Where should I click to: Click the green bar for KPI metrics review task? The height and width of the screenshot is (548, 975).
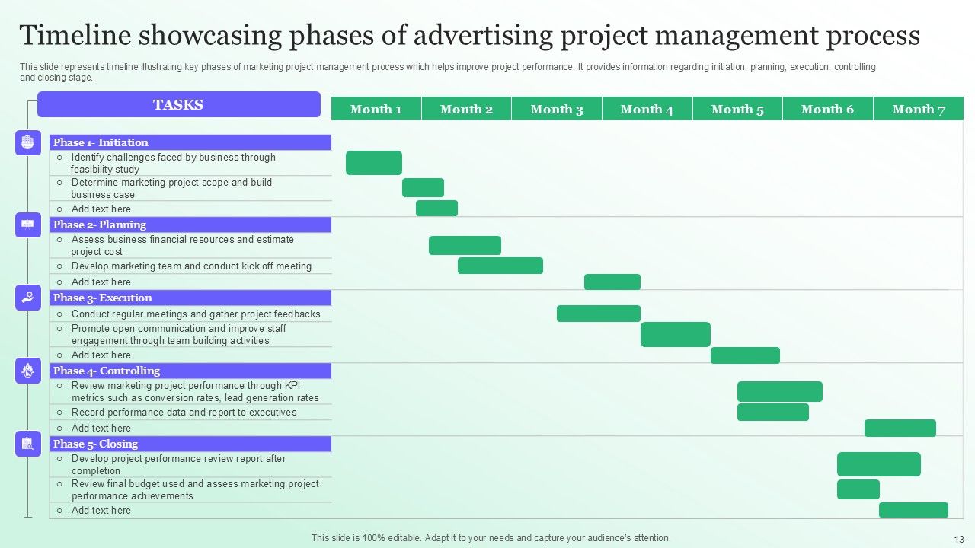pos(779,391)
